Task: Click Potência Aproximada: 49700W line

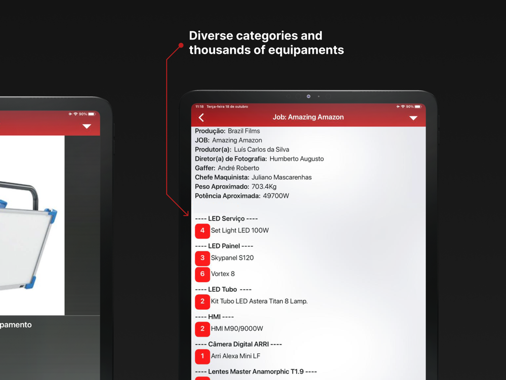Action: click(242, 196)
